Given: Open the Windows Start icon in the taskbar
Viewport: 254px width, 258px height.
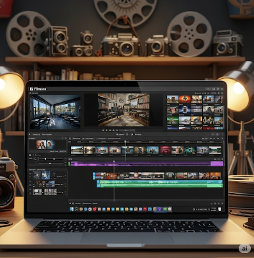Looking at the screenshot, I should pos(72,209).
